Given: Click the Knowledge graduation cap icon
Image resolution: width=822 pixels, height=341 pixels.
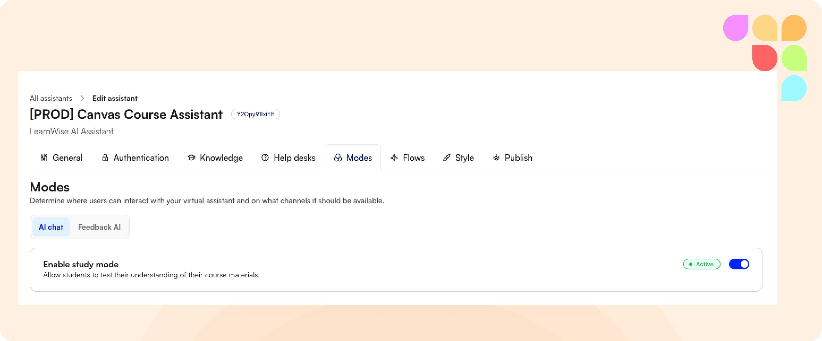Looking at the screenshot, I should point(191,158).
